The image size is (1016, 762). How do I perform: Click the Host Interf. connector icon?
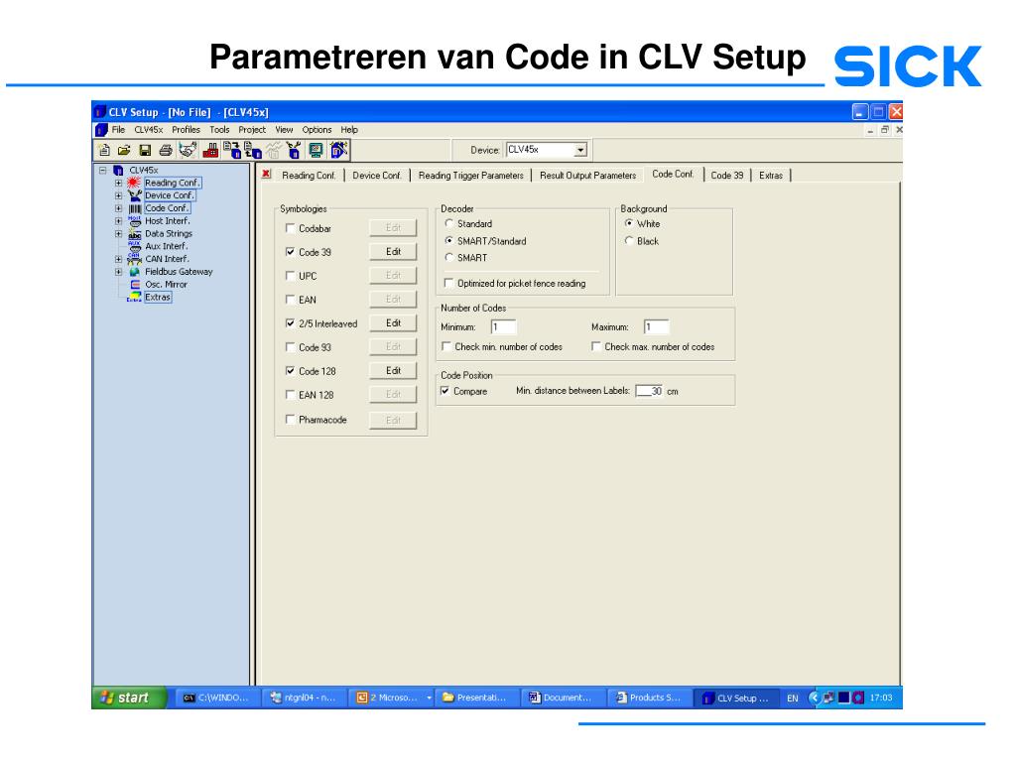pos(135,221)
